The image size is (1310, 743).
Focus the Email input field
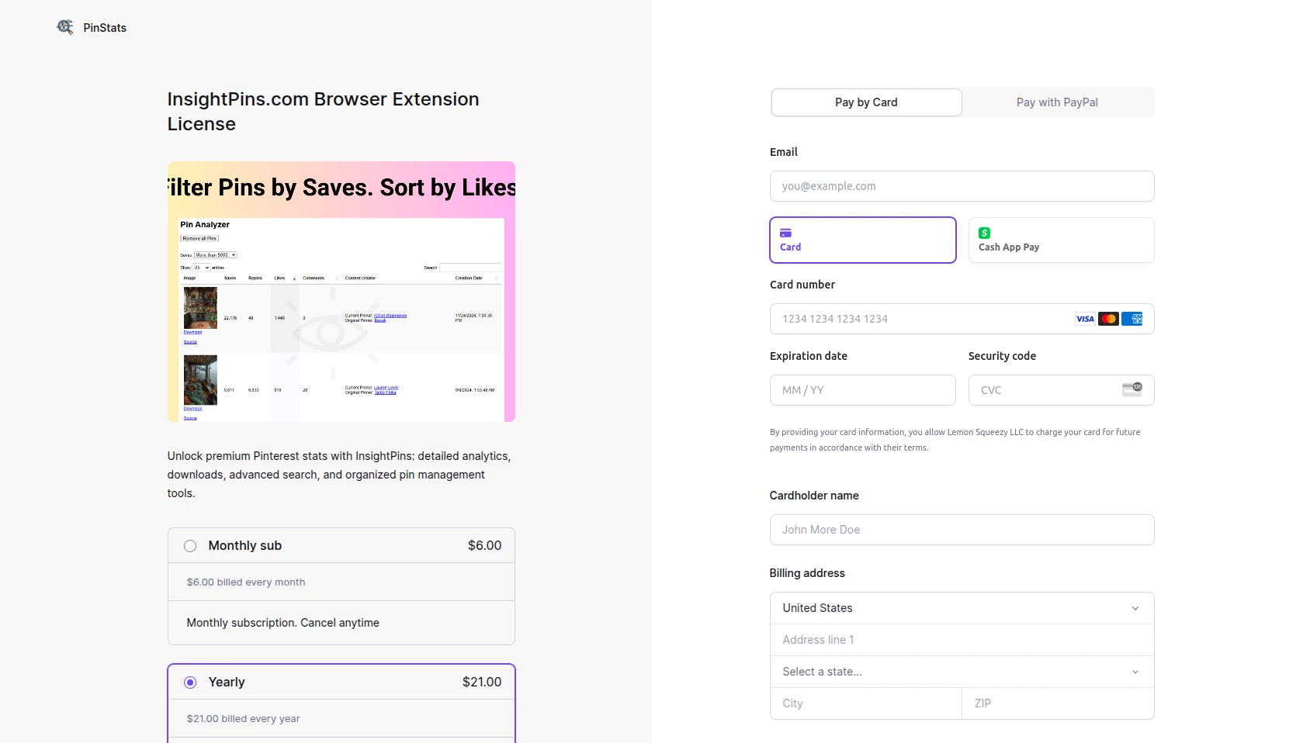[x=962, y=186]
